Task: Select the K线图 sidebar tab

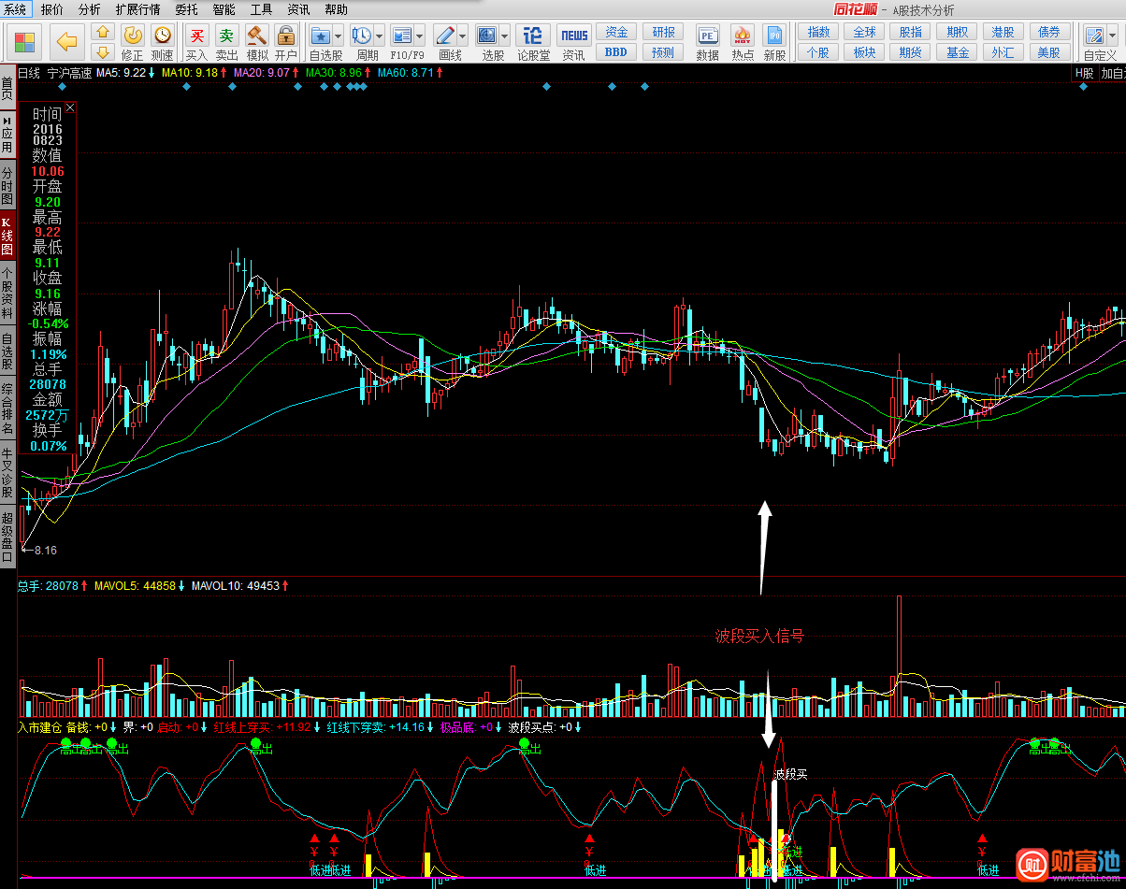Action: 7,237
